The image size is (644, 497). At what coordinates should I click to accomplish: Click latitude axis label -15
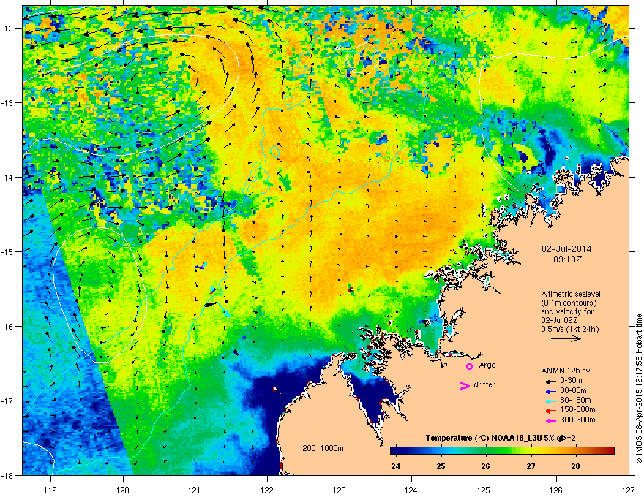point(8,251)
